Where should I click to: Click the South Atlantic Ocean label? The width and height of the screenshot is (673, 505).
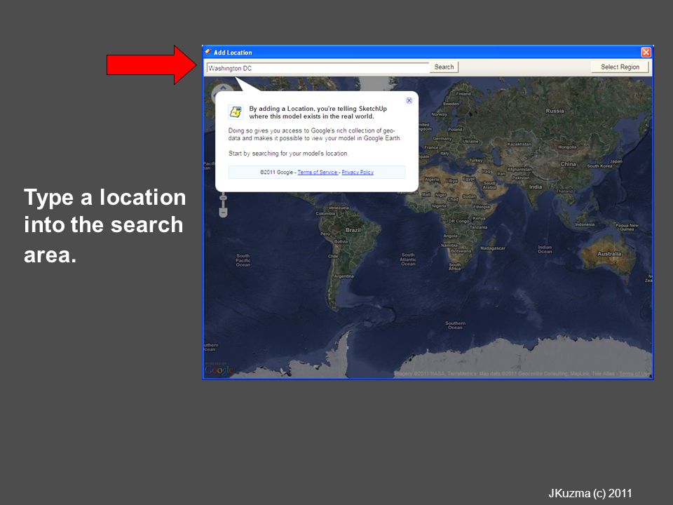point(408,260)
